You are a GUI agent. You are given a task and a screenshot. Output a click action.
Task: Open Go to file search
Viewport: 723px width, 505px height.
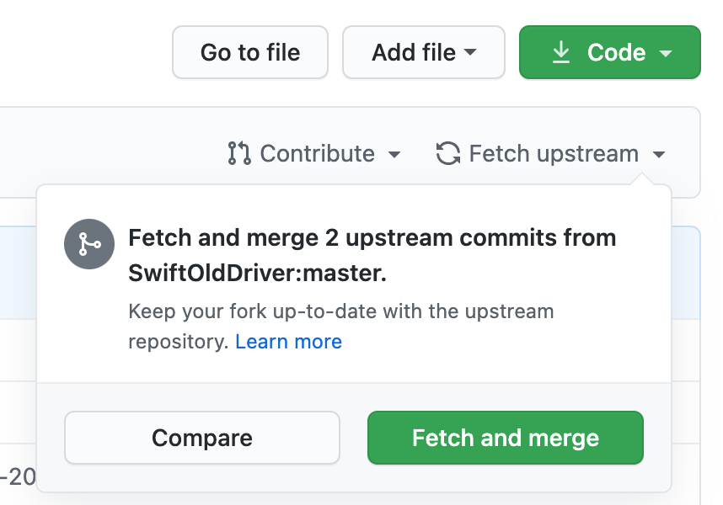click(250, 52)
